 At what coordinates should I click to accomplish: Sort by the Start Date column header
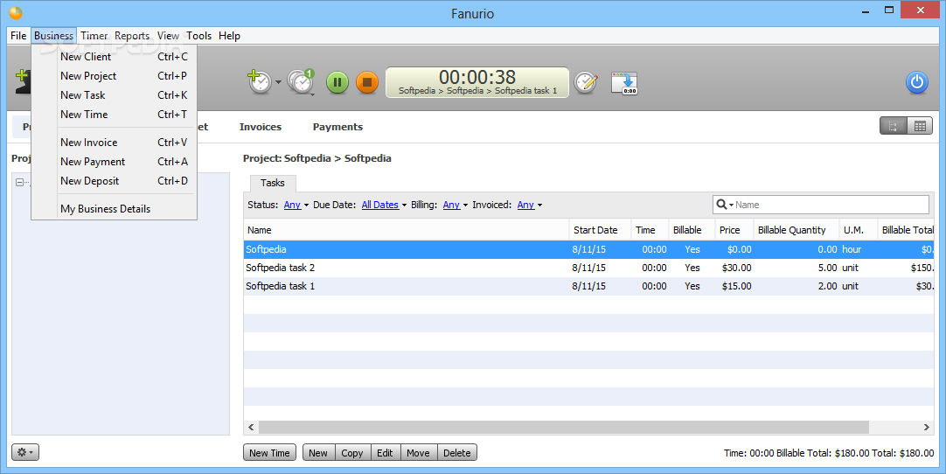point(600,230)
